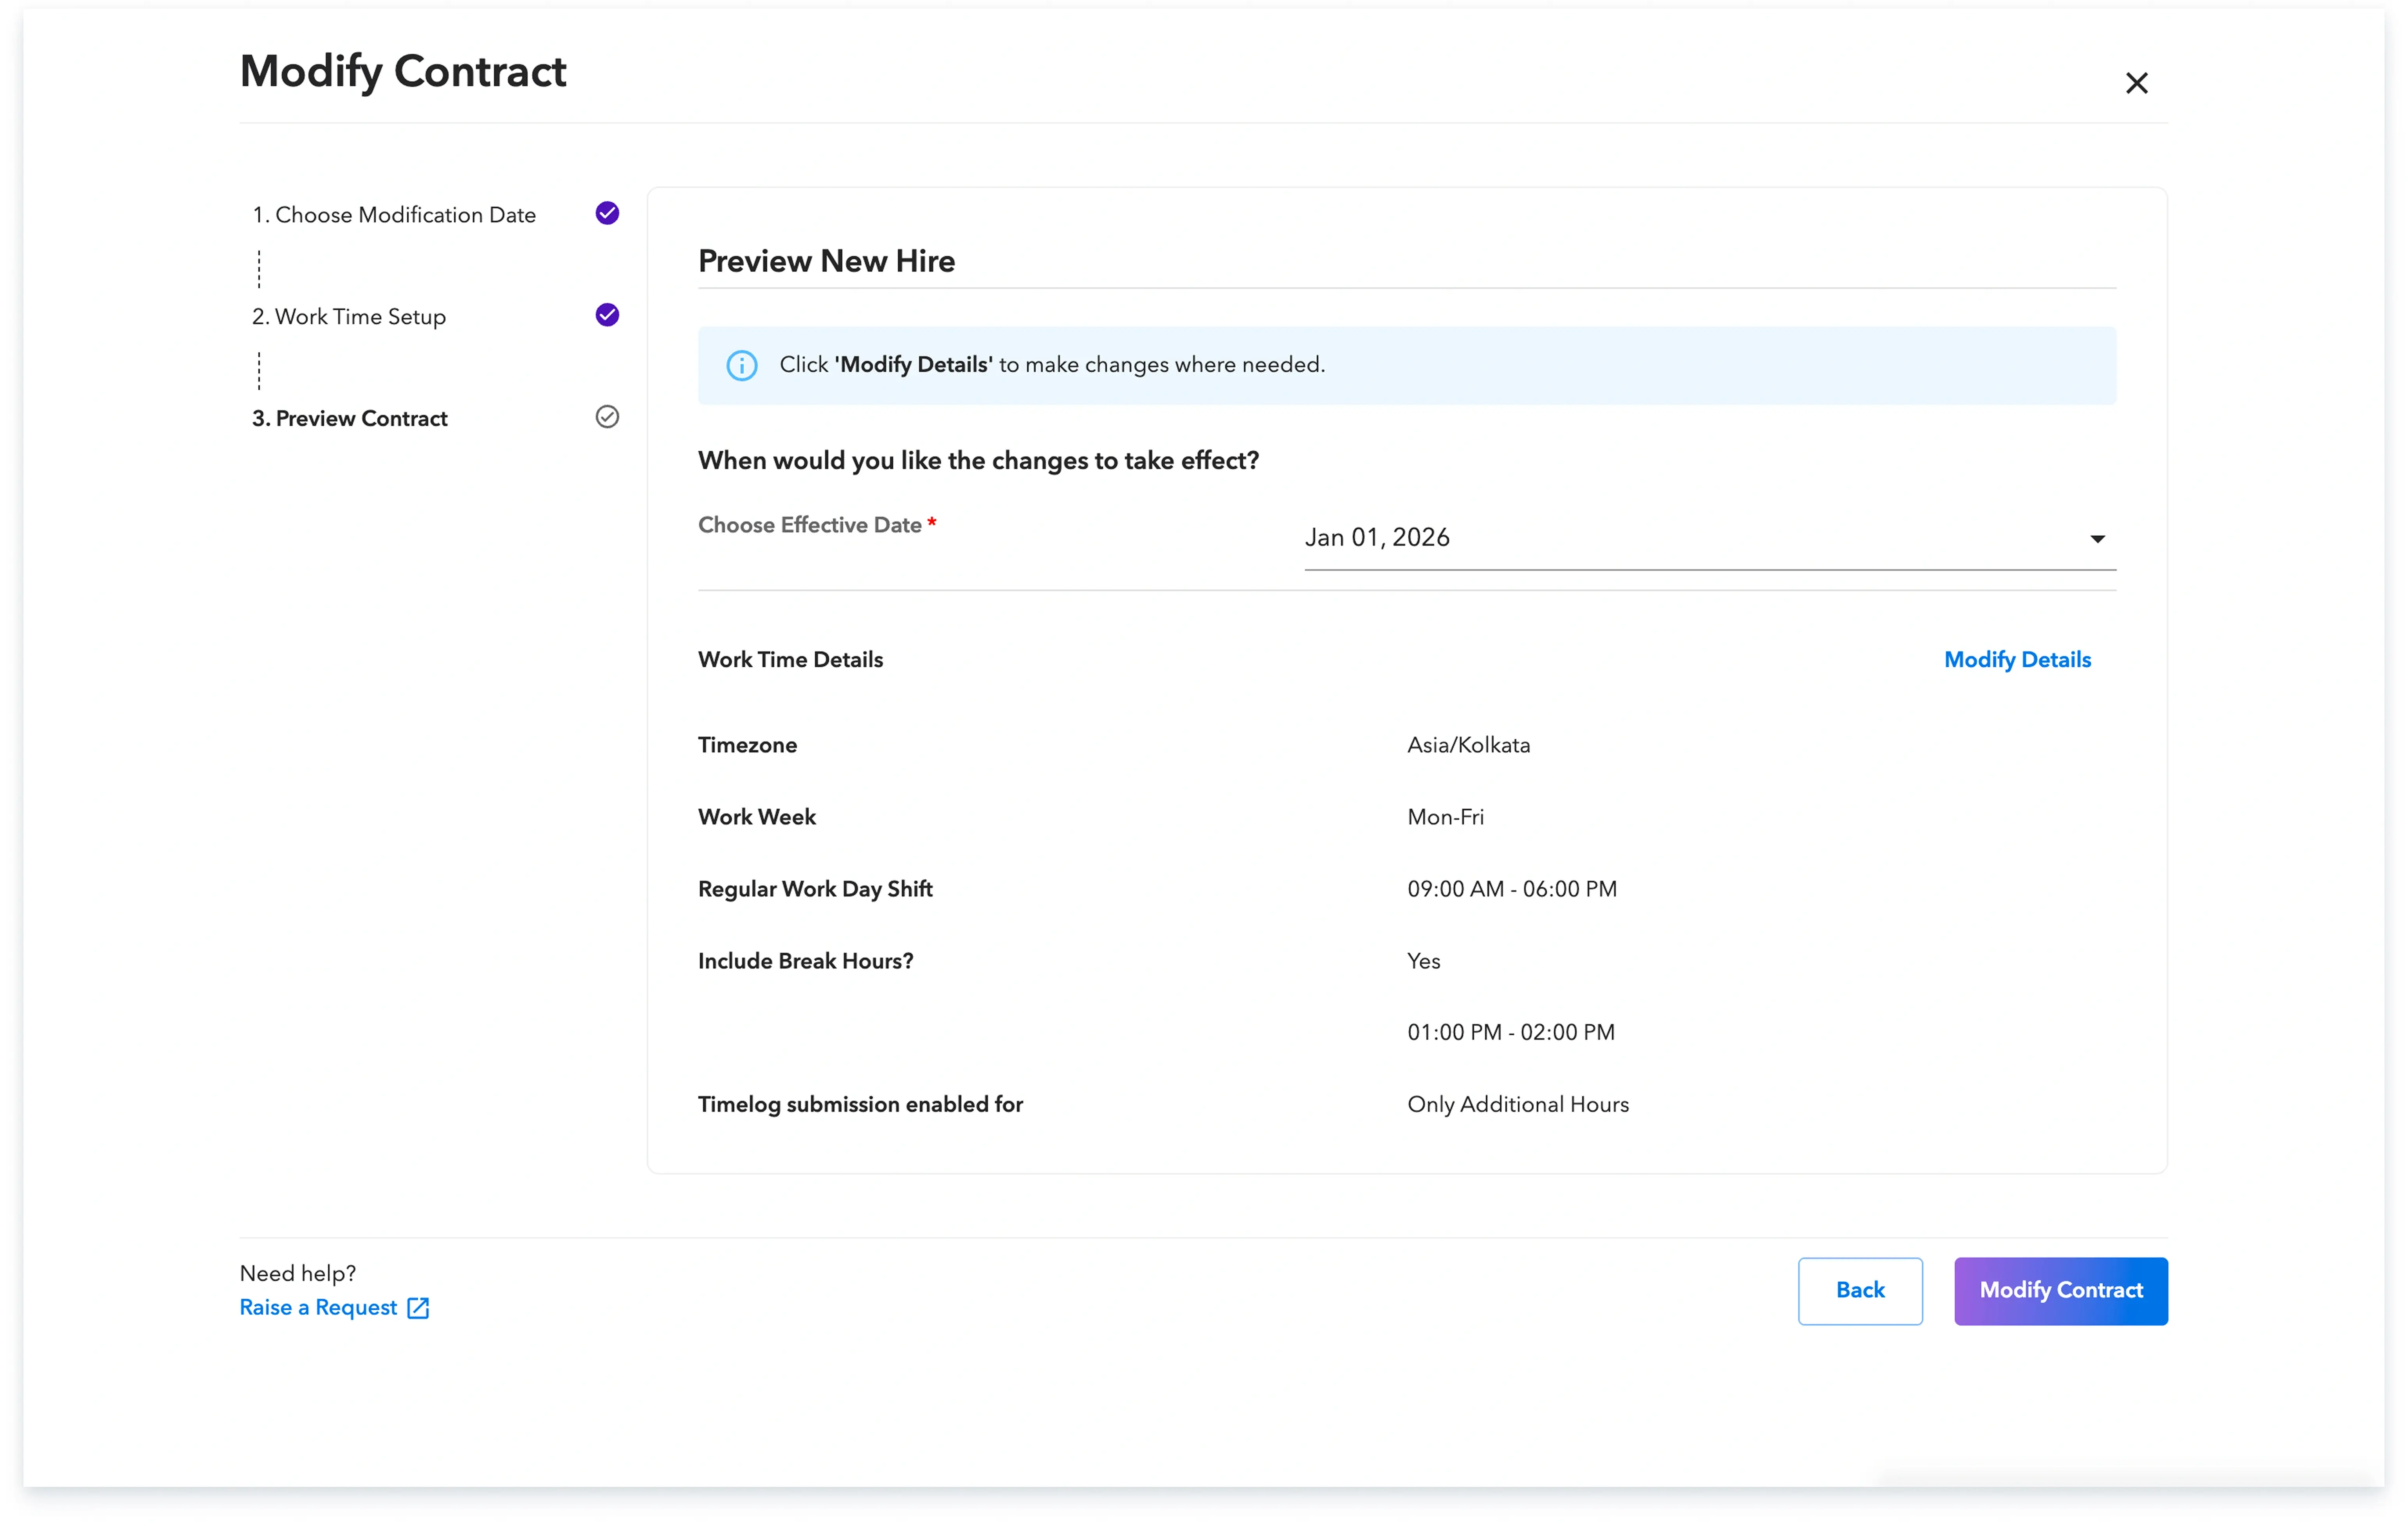This screenshot has width=2408, height=1526.
Task: Click checkmark beside Choose Modification Date
Action: (x=607, y=213)
